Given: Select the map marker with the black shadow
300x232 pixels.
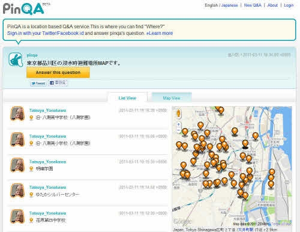Looking at the screenshot, I should (x=245, y=144).
